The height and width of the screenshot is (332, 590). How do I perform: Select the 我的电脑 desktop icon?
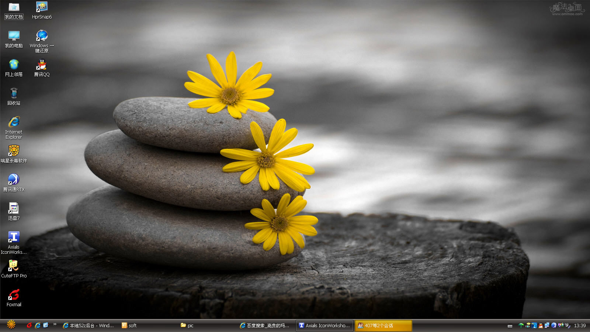coord(14,39)
